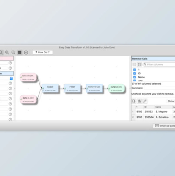Click the table cell 233564
This screenshot has width=175, height=176.
(149, 117)
